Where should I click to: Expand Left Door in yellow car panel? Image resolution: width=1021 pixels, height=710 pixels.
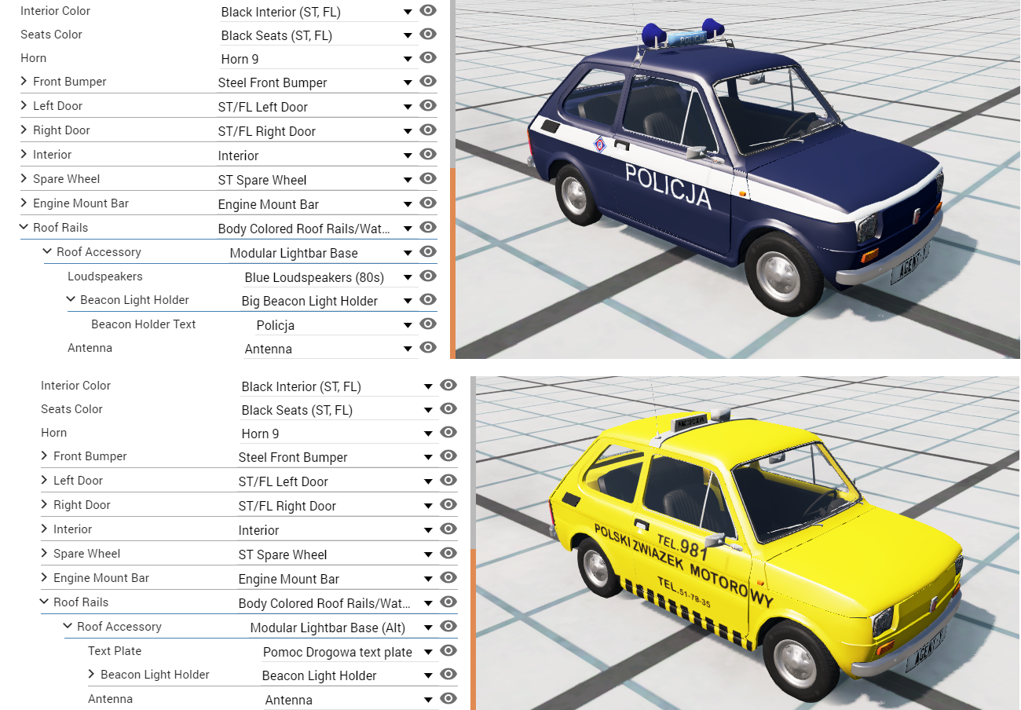44,481
